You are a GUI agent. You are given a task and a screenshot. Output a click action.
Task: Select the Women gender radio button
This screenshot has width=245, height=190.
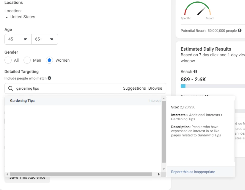[x=50, y=60]
